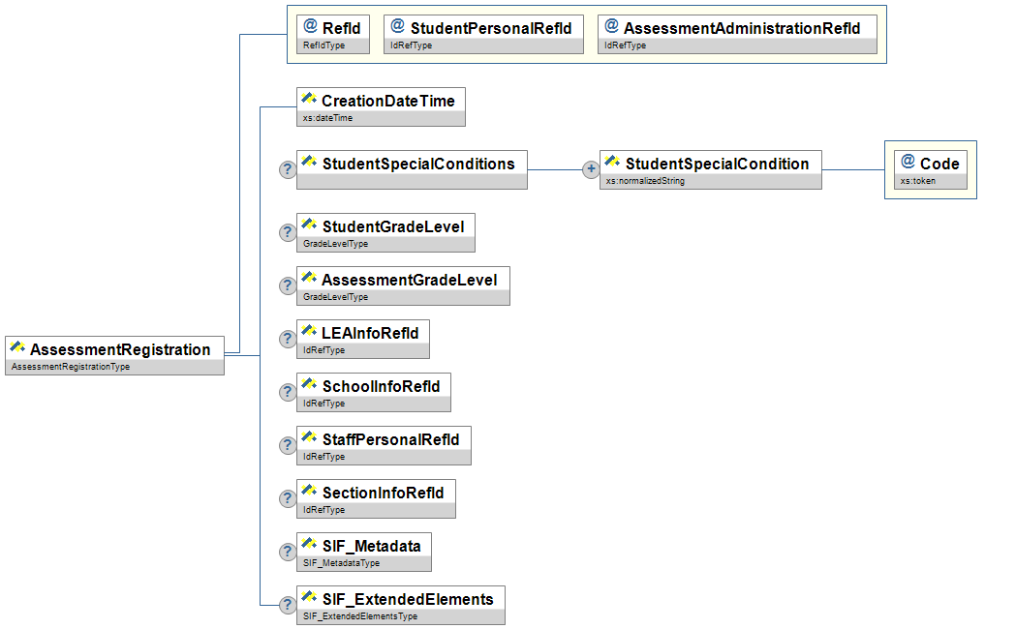Click the xs:normalizedString type under StudentSpecialCondition
The height and width of the screenshot is (629, 1016).
click(645, 181)
